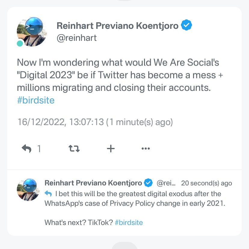Viewport: 249px width, 249px height.
Task: Add a reaction with the plus icon
Action: [111, 148]
